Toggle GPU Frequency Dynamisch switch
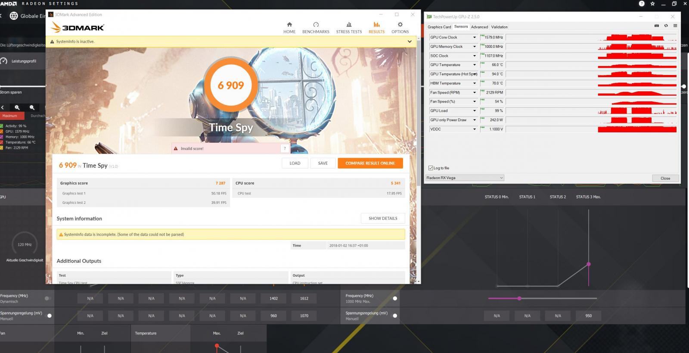The image size is (689, 353). 48,298
